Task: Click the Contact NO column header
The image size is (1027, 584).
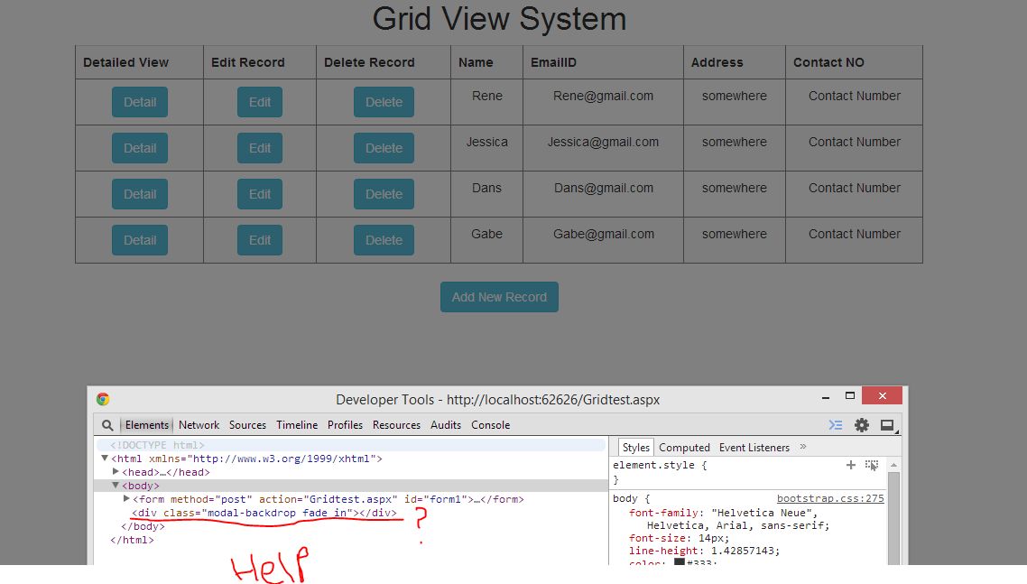Action: [854, 62]
